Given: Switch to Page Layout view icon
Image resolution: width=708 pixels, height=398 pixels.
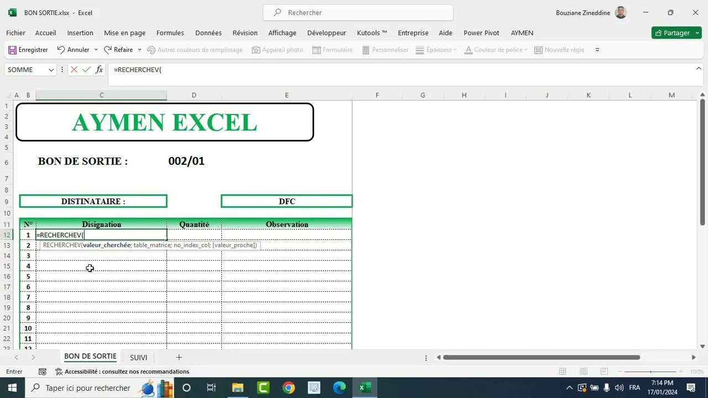Looking at the screenshot, I should coord(584,371).
